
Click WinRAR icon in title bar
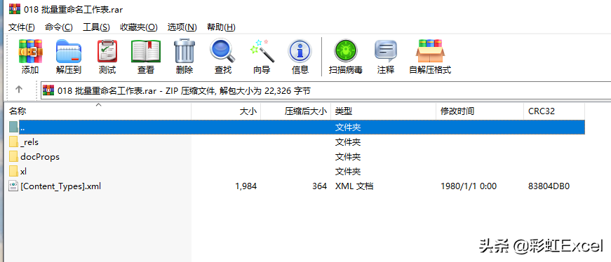click(x=15, y=8)
